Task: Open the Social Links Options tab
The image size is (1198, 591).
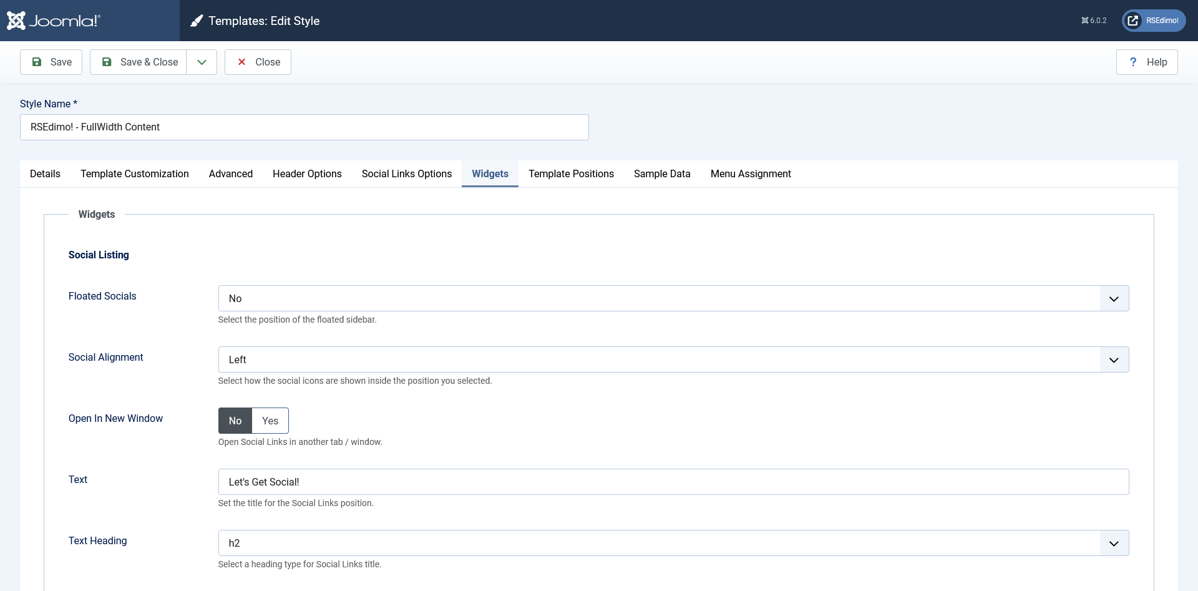Action: click(407, 173)
